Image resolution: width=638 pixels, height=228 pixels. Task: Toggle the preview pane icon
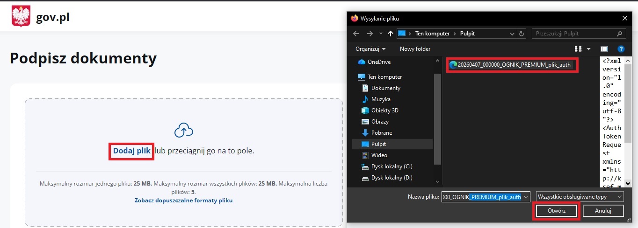click(604, 49)
